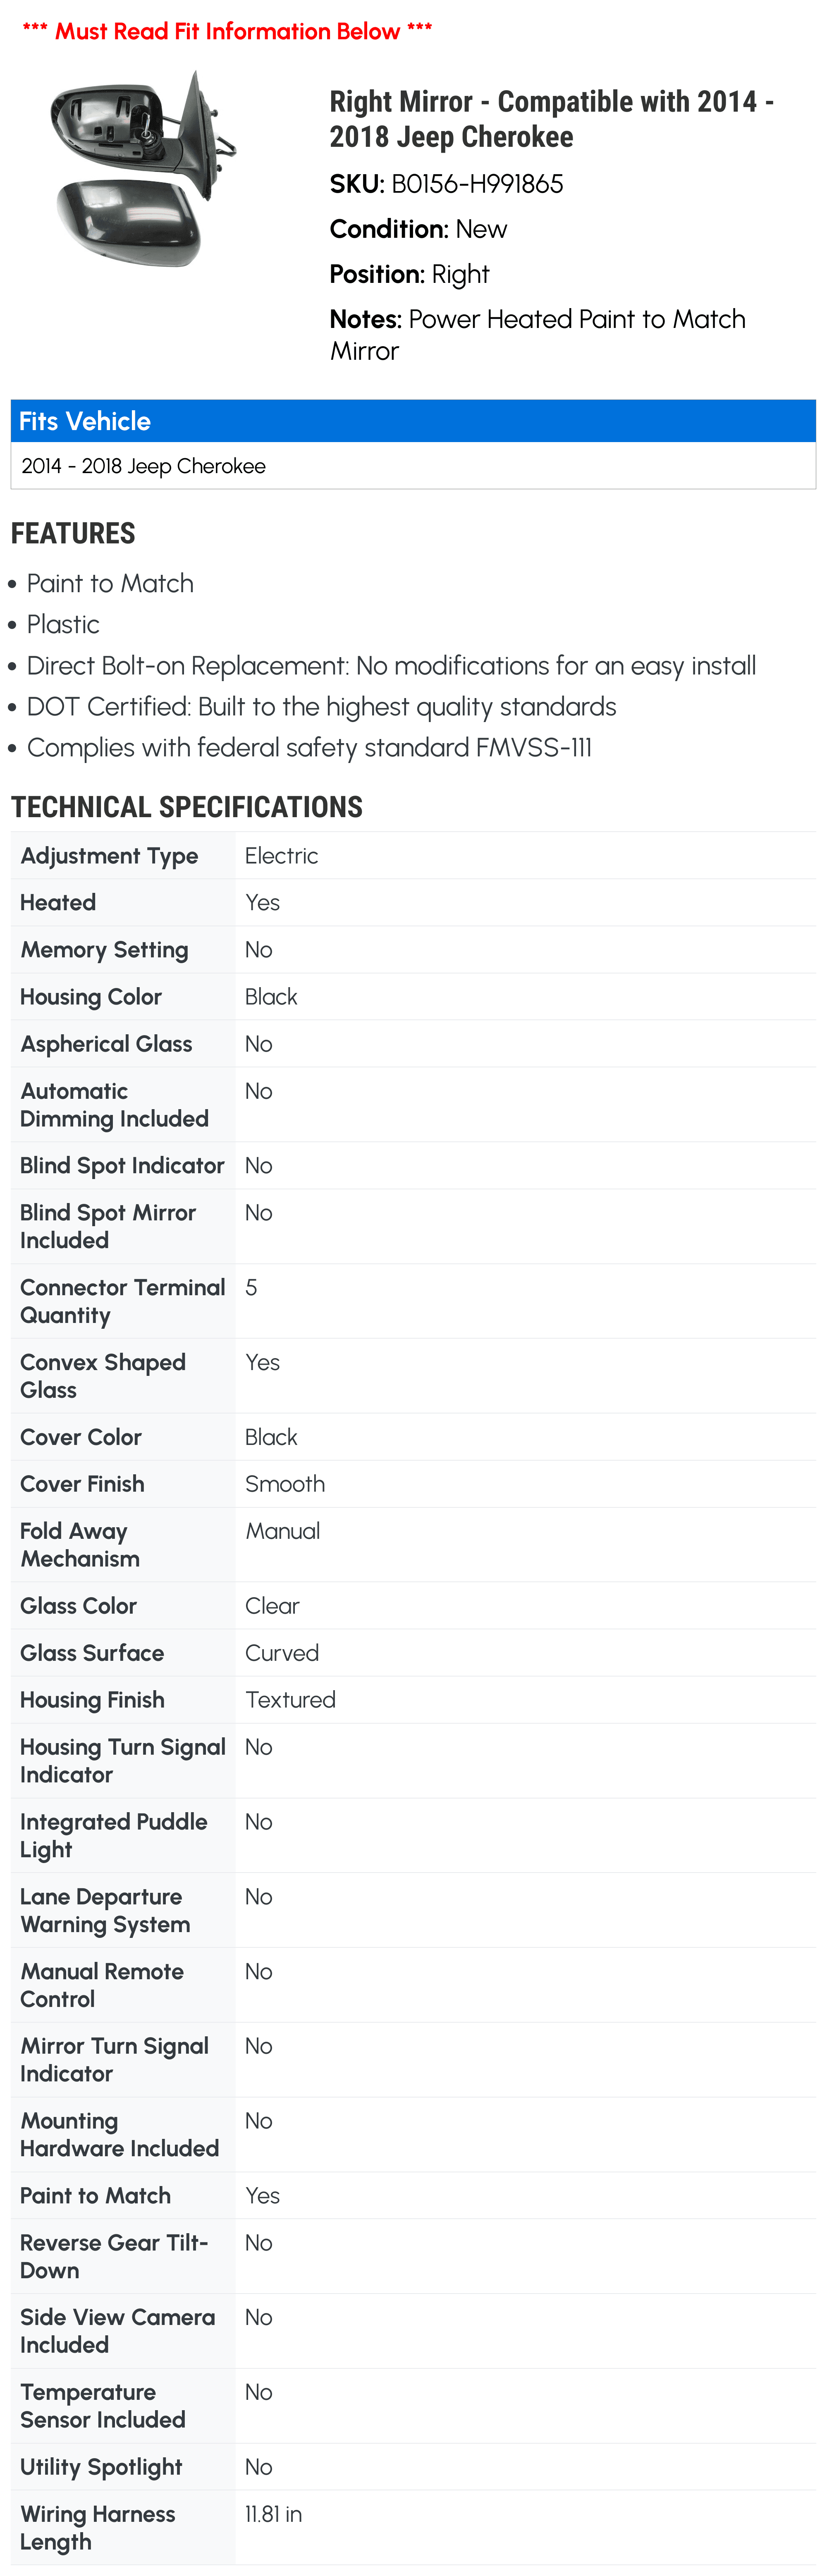
Task: Click the Fold Away Mechanism Manual value
Action: (283, 1531)
